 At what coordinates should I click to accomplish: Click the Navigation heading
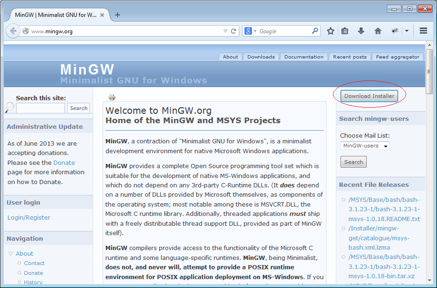pyautogui.click(x=25, y=239)
